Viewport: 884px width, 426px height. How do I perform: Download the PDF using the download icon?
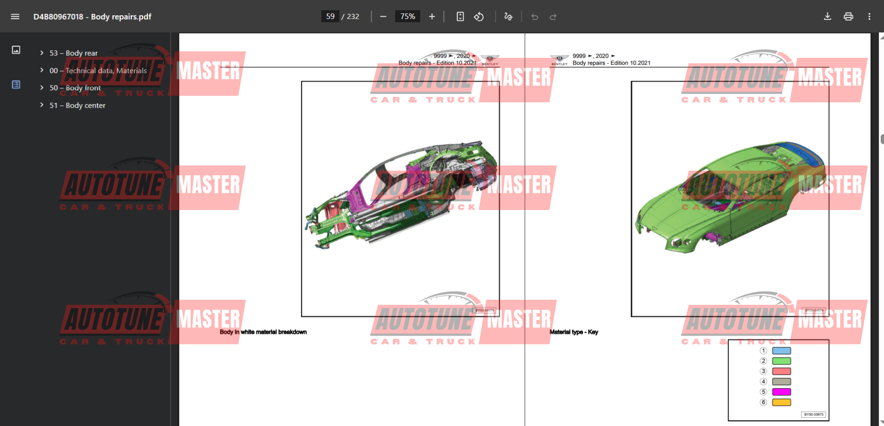pos(828,16)
